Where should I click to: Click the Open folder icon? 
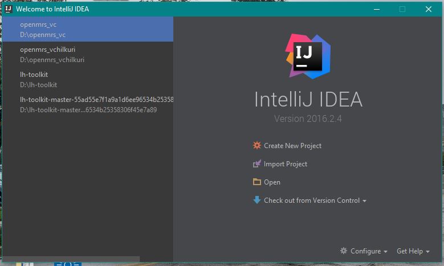click(257, 182)
